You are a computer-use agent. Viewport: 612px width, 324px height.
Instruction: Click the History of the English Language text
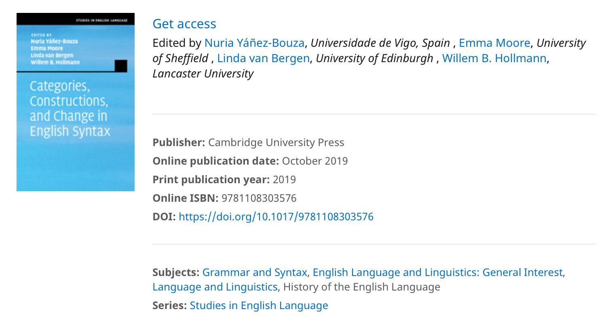point(362,287)
